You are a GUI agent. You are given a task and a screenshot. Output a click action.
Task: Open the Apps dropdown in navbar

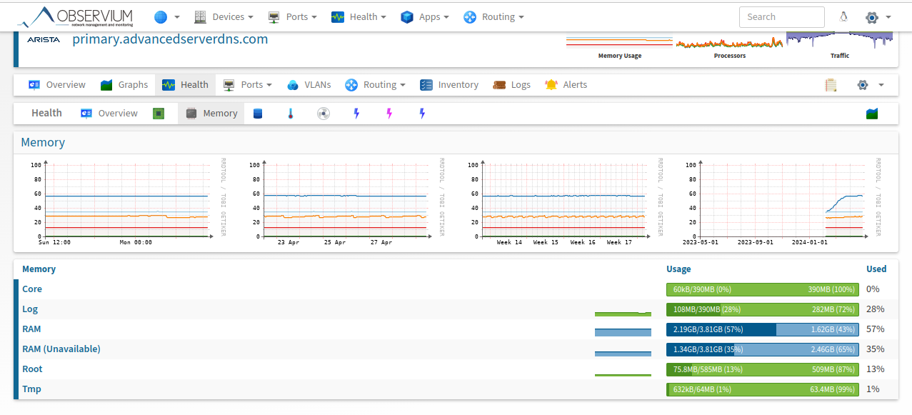(x=425, y=17)
